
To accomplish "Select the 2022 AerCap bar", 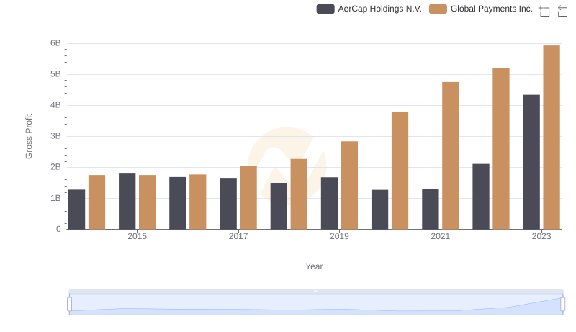I will (481, 197).
